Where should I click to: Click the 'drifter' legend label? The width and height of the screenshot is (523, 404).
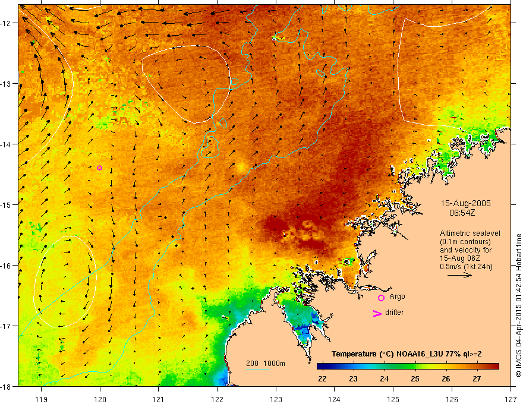[394, 313]
